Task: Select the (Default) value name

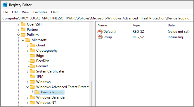Action: (109, 32)
